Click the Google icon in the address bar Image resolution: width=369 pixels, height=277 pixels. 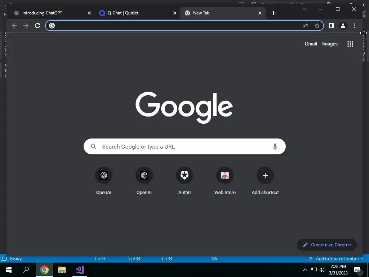coord(52,26)
